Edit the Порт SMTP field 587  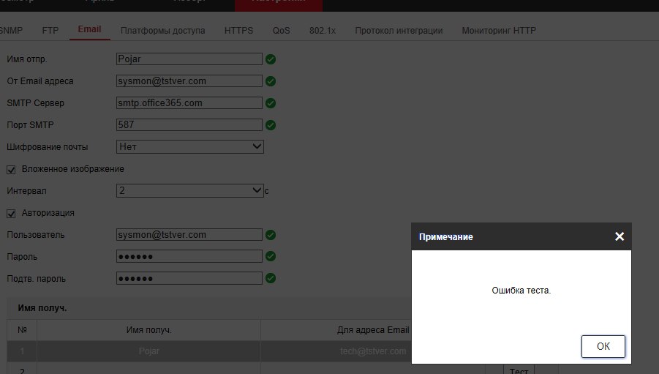189,124
